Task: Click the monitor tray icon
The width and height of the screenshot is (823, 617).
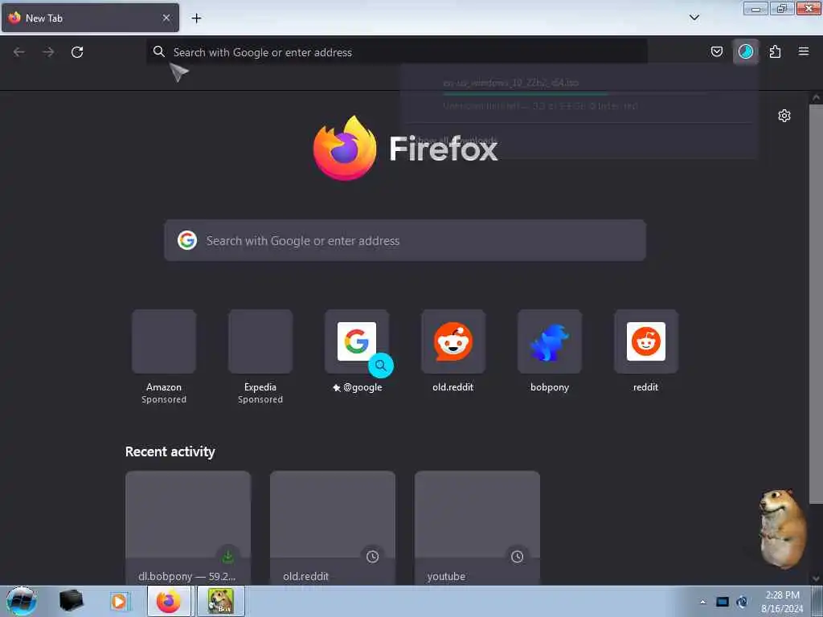Action: [x=723, y=602]
